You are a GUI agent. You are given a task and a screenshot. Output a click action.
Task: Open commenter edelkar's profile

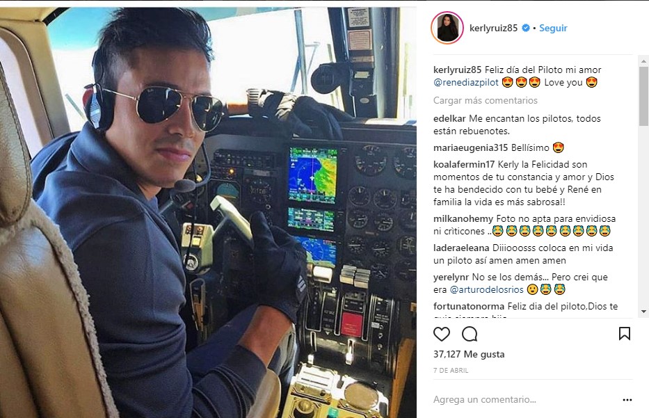coord(449,119)
